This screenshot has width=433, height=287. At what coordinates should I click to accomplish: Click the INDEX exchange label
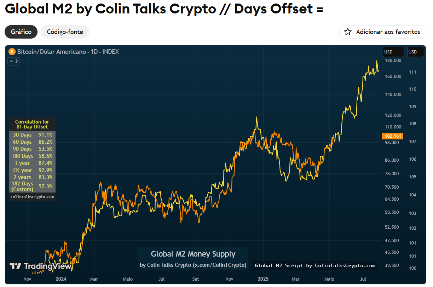coord(110,52)
